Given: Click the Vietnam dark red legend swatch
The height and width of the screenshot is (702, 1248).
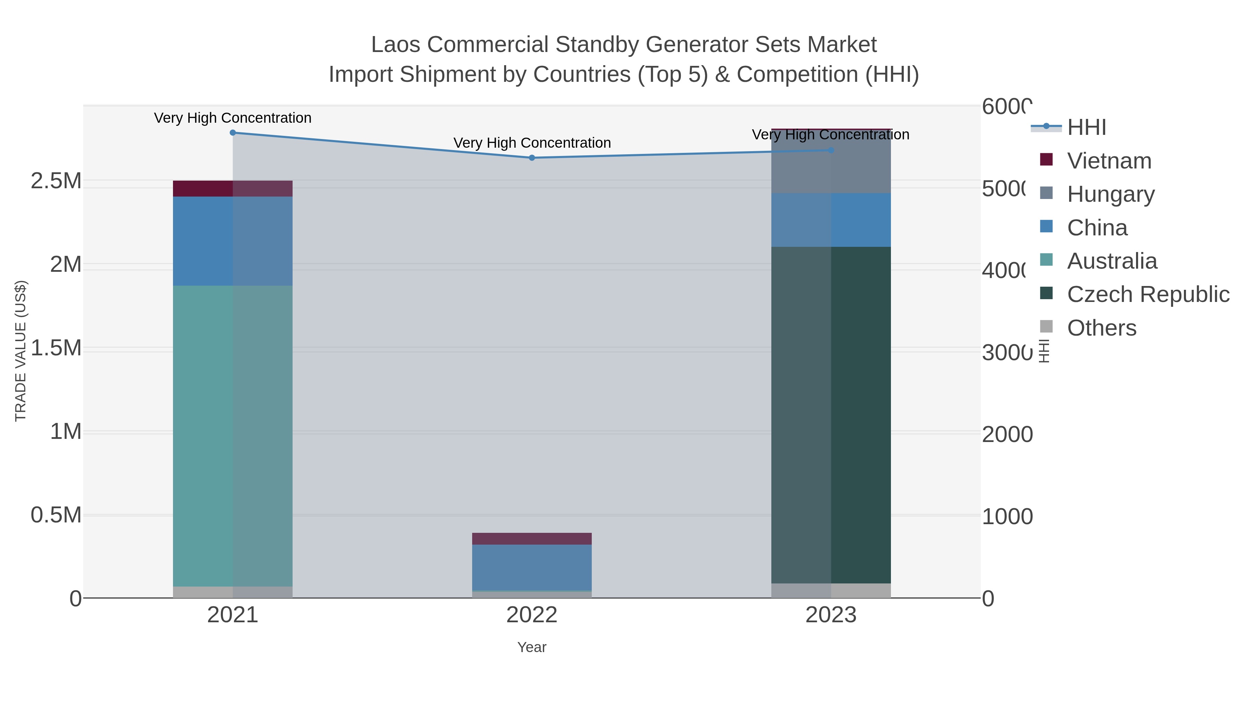Looking at the screenshot, I should (1047, 159).
